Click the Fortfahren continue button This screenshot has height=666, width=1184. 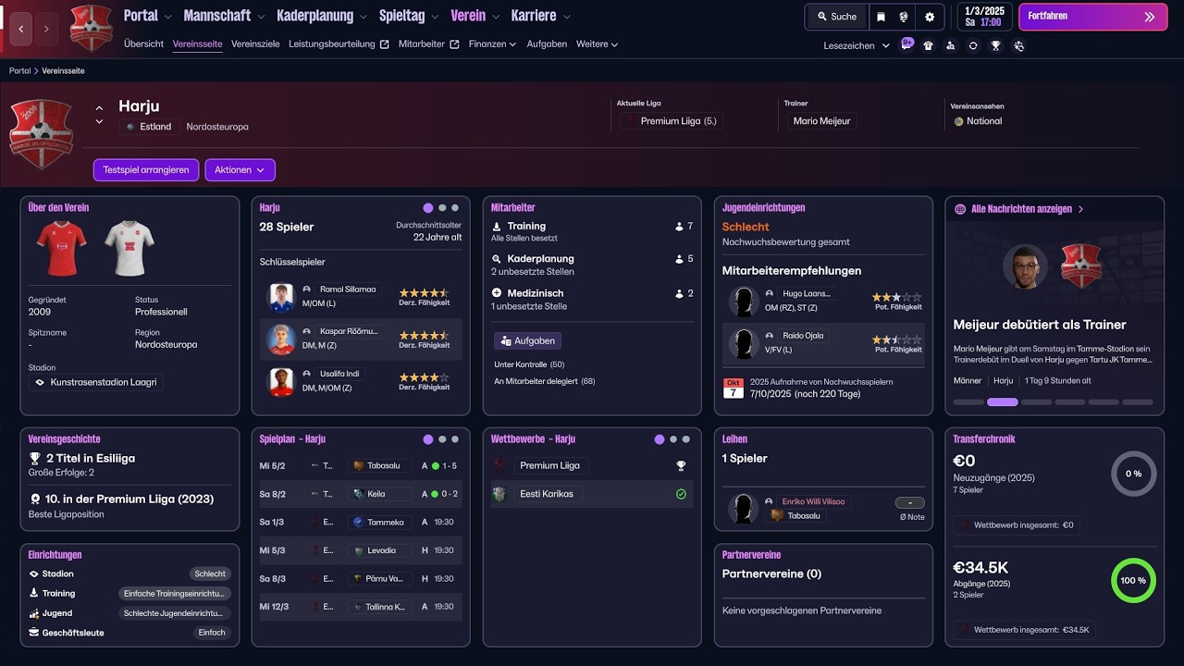[1092, 17]
